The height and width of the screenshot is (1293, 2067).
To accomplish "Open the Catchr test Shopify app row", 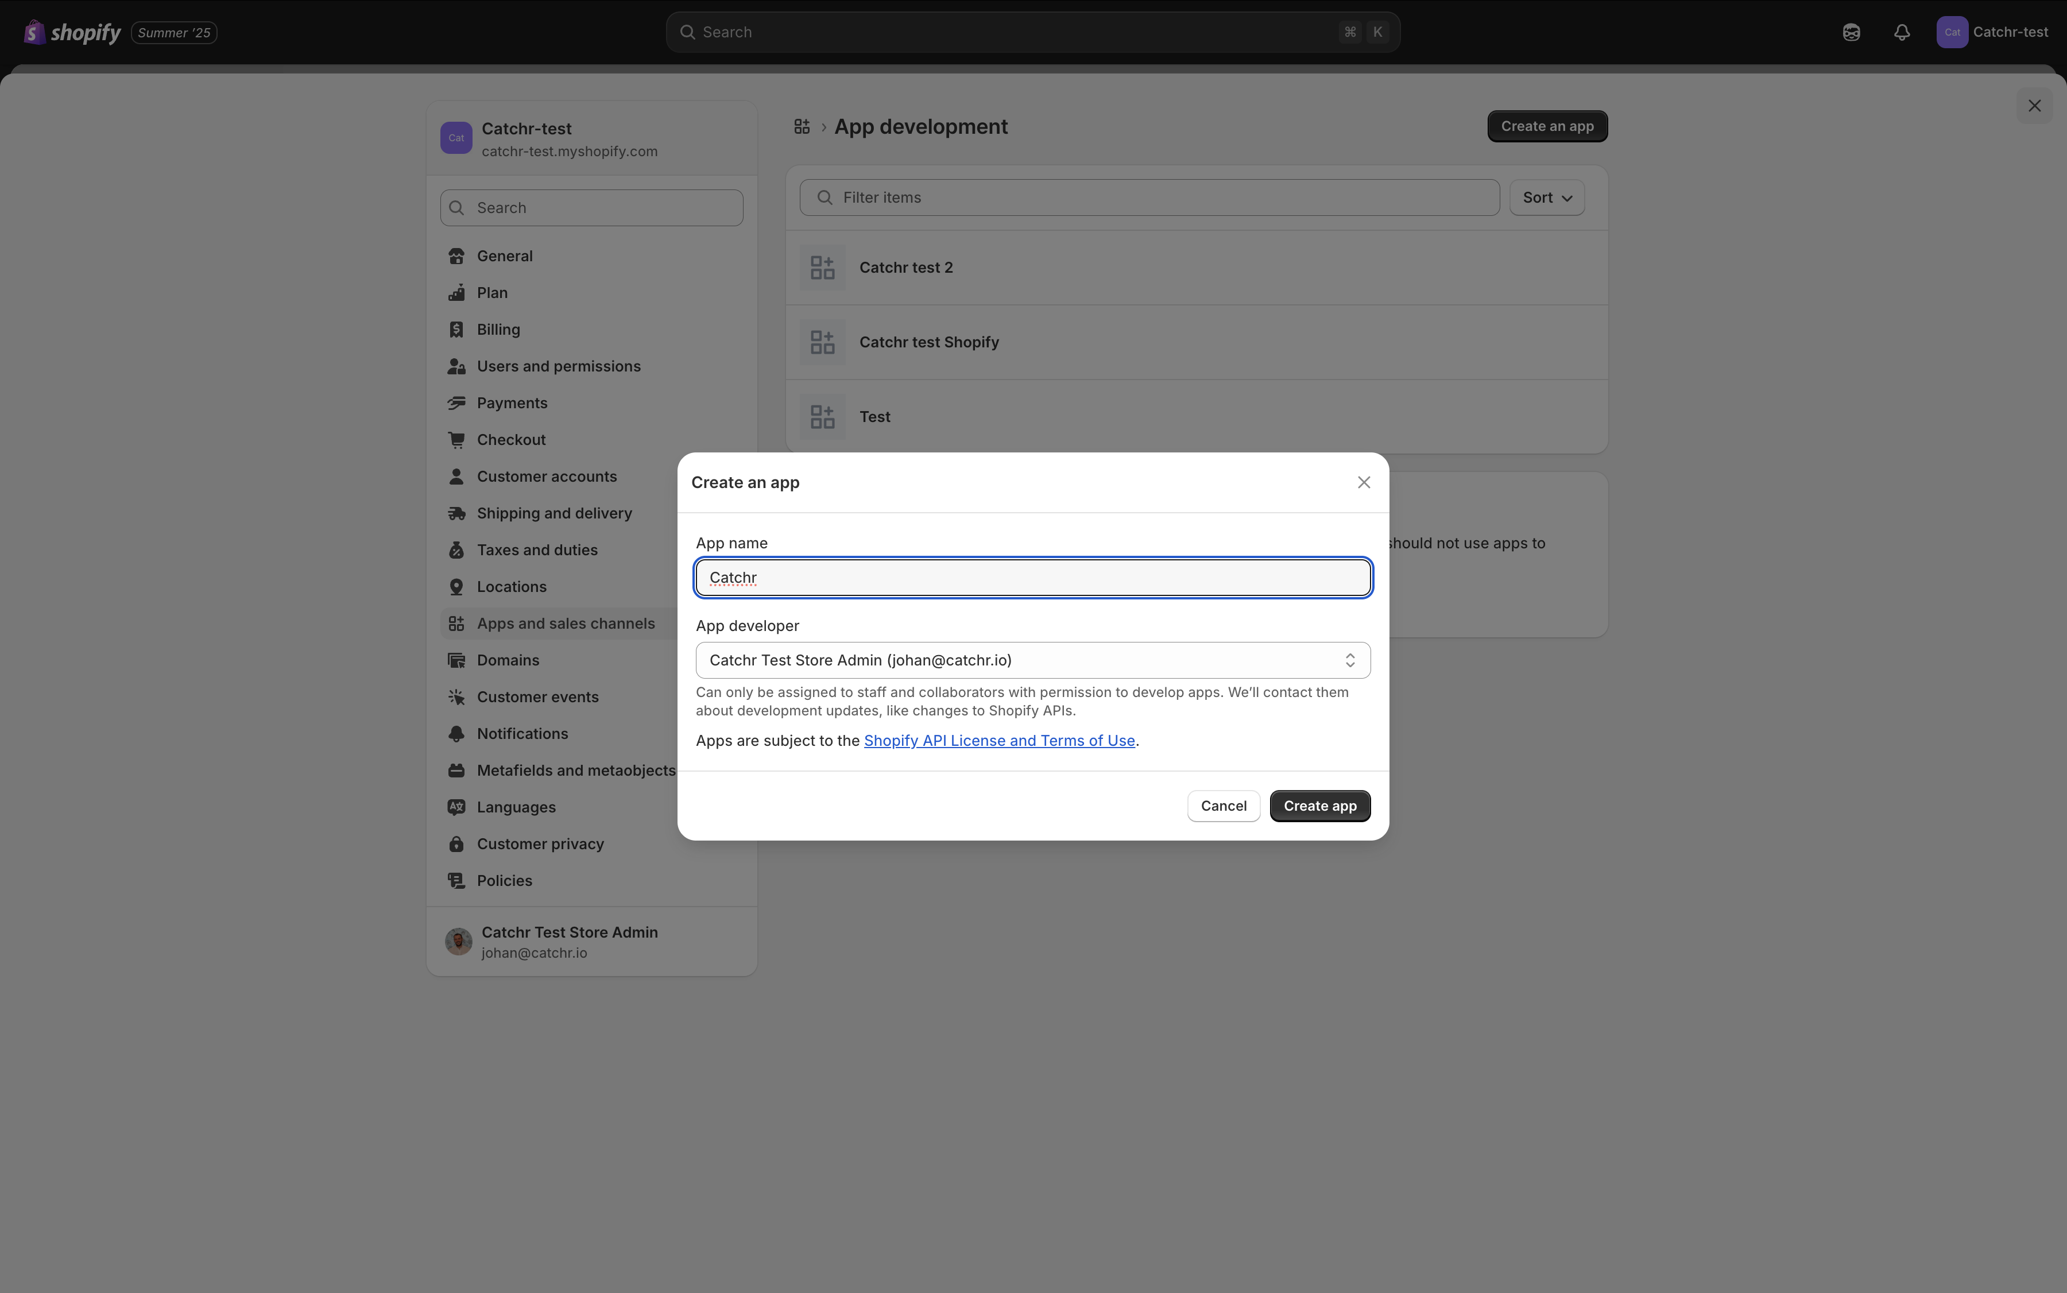I will pyautogui.click(x=1197, y=342).
